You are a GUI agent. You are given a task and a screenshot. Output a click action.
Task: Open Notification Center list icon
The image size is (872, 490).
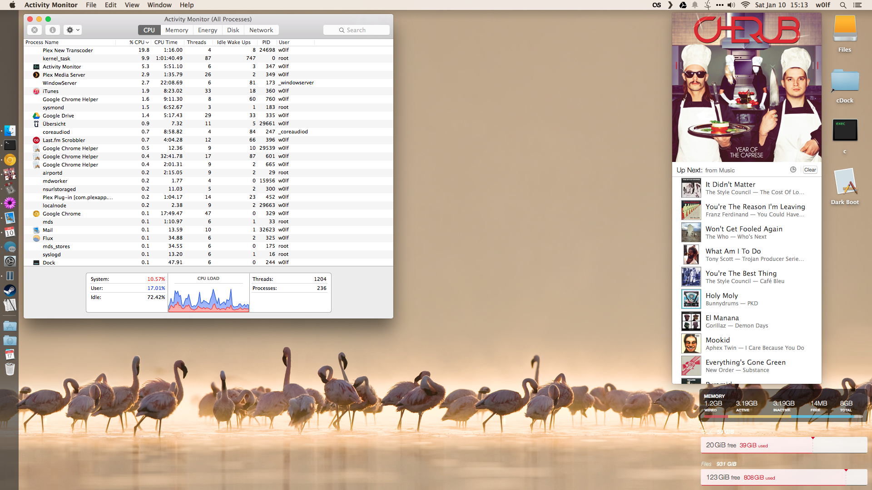pyautogui.click(x=857, y=5)
